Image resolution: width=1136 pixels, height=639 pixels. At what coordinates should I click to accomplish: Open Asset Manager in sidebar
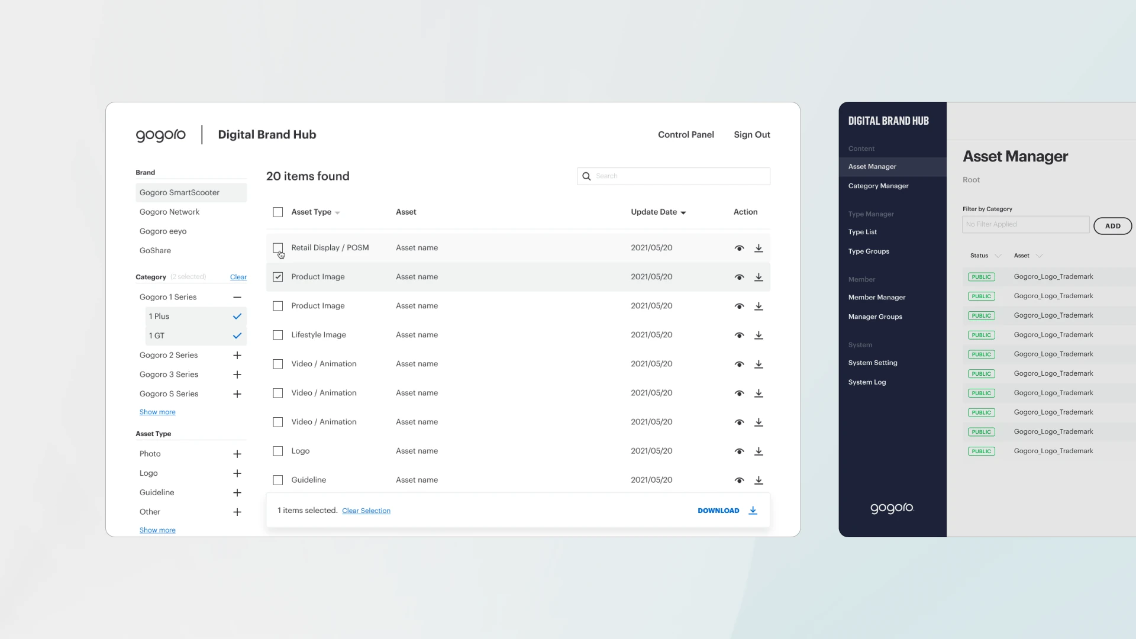(x=892, y=167)
